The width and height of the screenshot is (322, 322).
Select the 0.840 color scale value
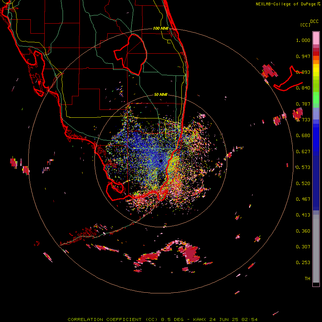(303, 88)
